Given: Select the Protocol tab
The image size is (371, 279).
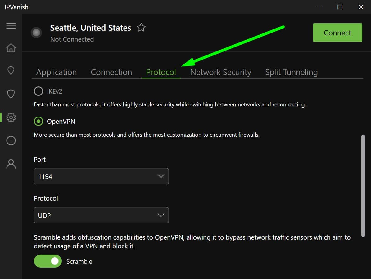Looking at the screenshot, I should pyautogui.click(x=161, y=72).
